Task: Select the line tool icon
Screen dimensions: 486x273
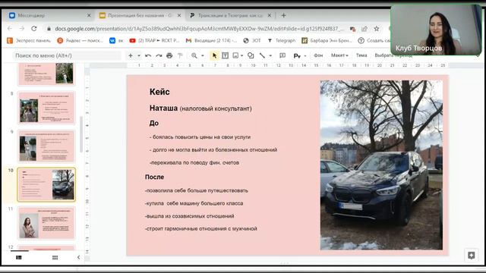Action: point(262,55)
